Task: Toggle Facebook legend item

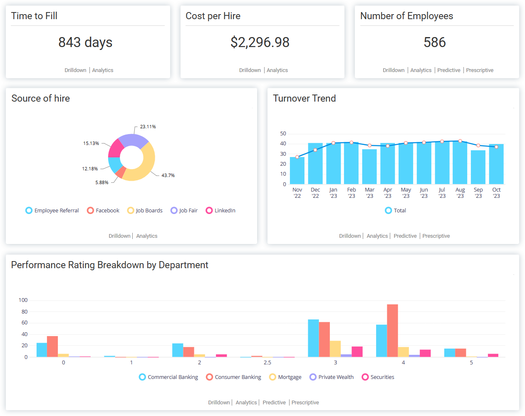Action: click(103, 211)
